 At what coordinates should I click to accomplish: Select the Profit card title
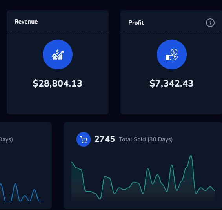tap(136, 23)
